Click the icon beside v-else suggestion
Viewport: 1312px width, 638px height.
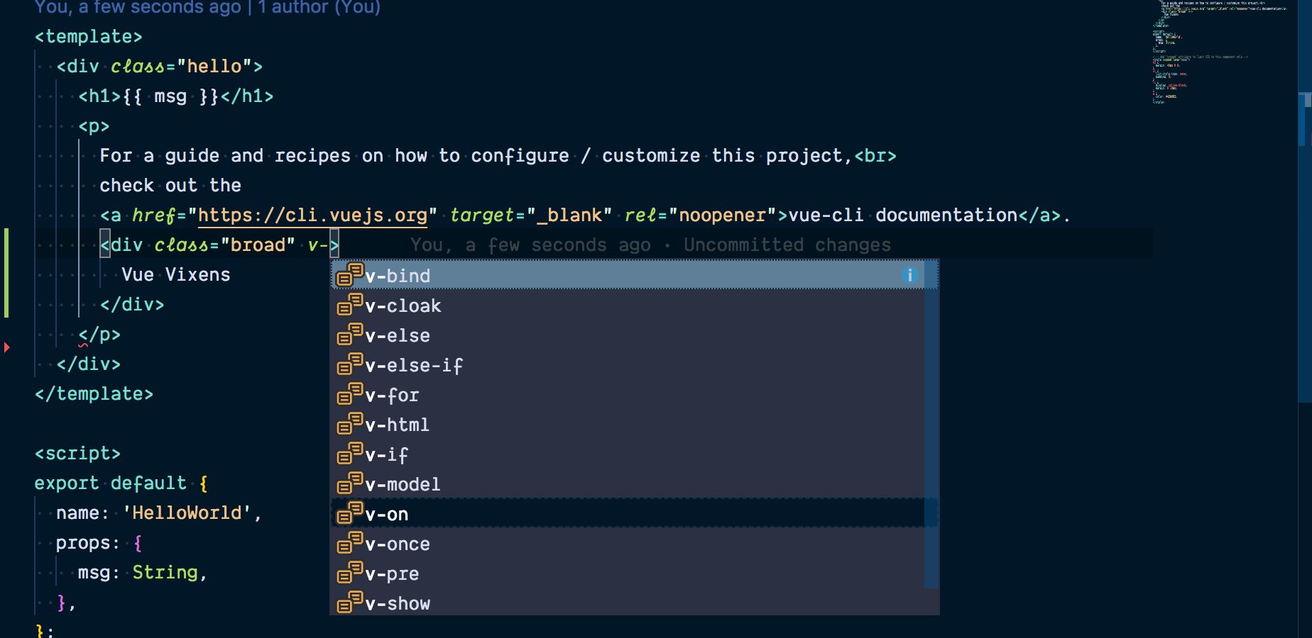point(349,335)
